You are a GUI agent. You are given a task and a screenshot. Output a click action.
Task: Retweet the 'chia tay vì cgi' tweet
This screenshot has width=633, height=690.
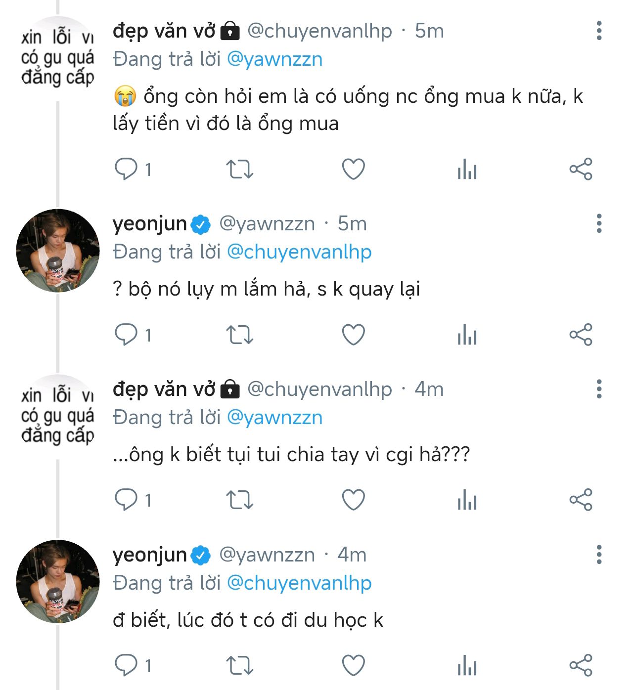[x=240, y=500]
